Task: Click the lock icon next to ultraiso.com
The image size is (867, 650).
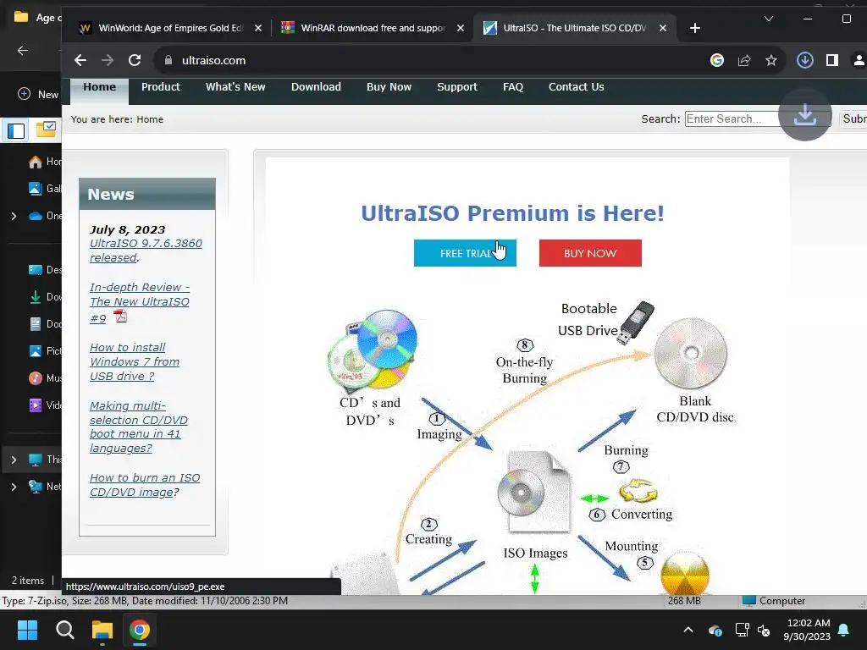Action: (x=168, y=60)
